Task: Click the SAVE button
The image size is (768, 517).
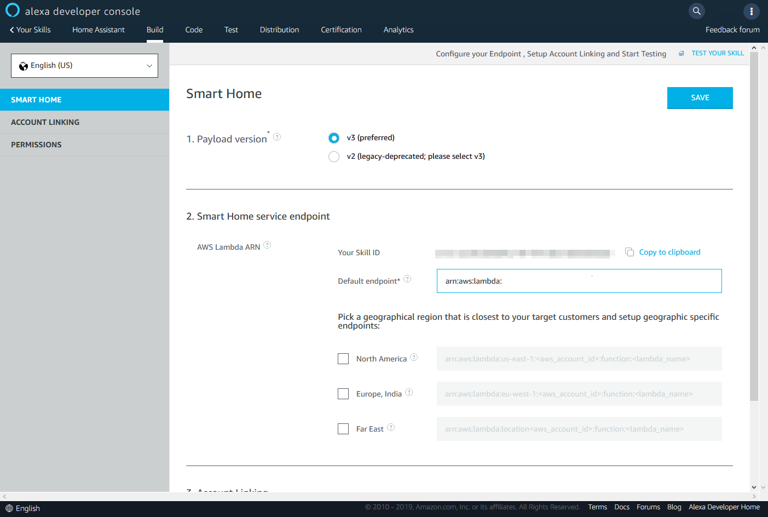Action: tap(700, 98)
